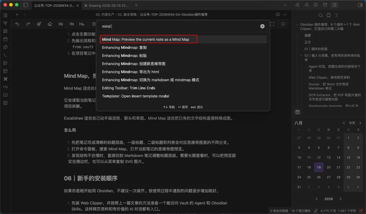This screenshot has height=214, width=366.
Task: Click the eraser clear-formatting icon
Action: tap(50, 24)
